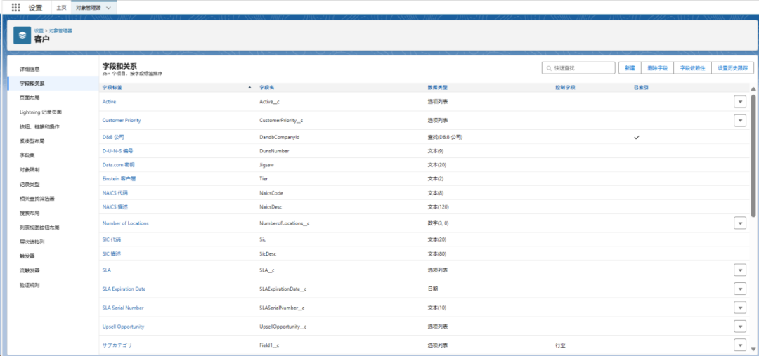
Task: Sort by the 字段名 column header
Action: pyautogui.click(x=267, y=88)
